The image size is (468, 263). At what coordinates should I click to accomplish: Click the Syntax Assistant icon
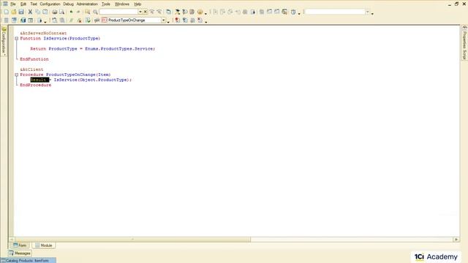tap(177, 12)
